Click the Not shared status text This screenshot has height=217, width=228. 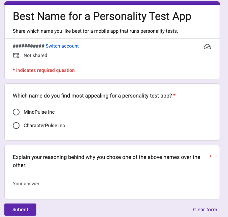tap(35, 56)
